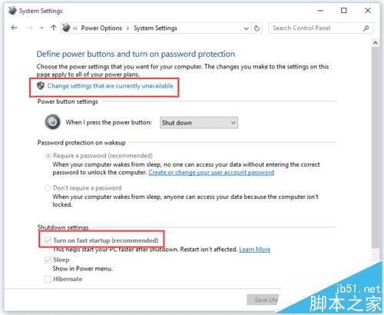Select Don't require a password option
This screenshot has height=315, width=384.
pyautogui.click(x=48, y=188)
